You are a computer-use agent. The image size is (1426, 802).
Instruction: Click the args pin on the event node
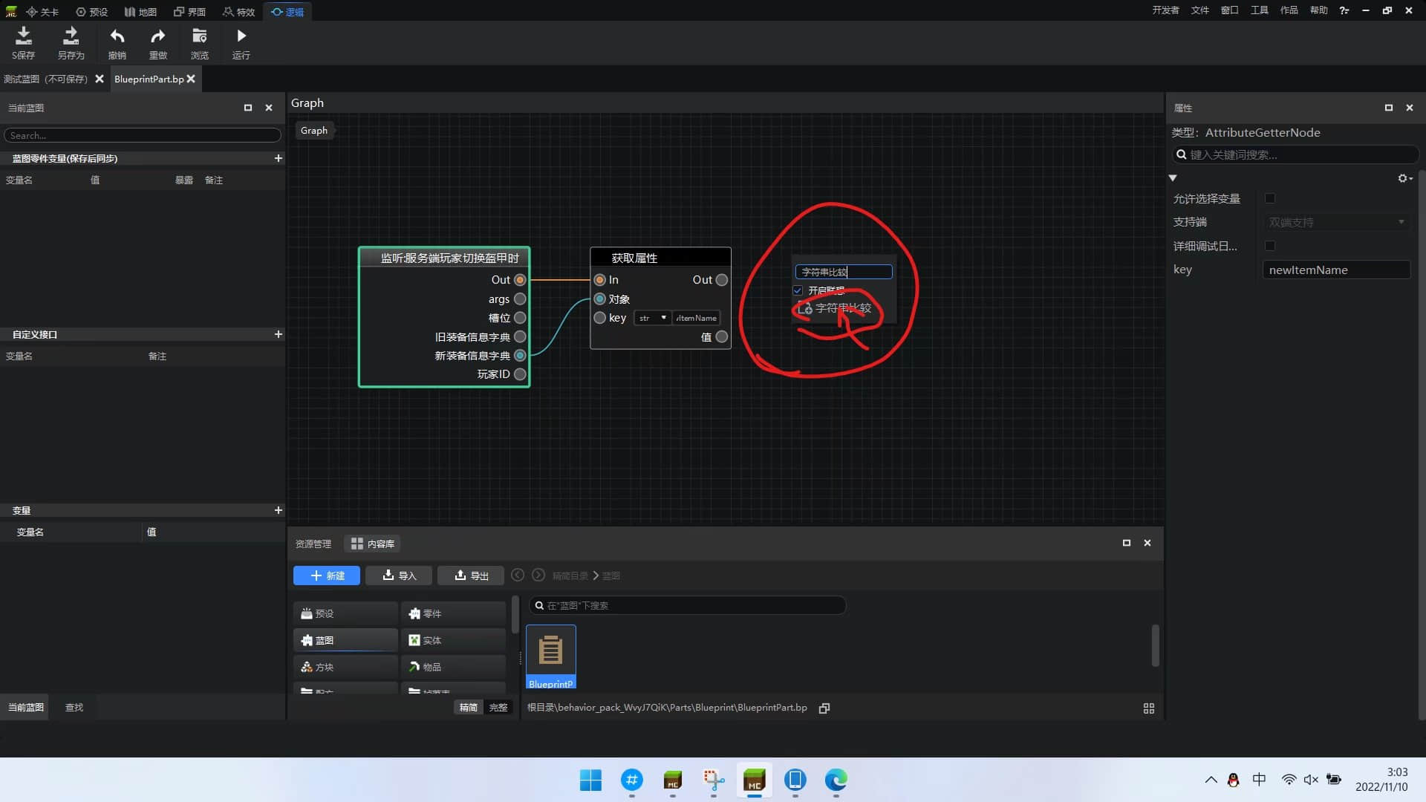pos(520,299)
